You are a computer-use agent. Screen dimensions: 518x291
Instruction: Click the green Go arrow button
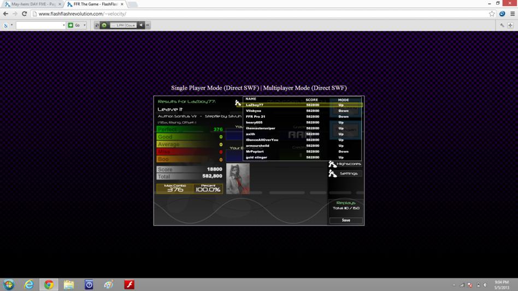(70, 25)
